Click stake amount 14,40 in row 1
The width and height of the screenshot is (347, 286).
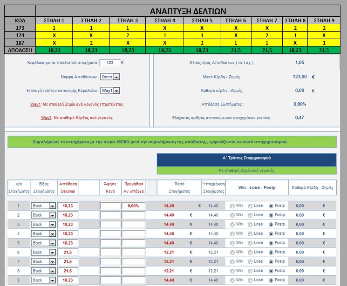[x=169, y=206]
